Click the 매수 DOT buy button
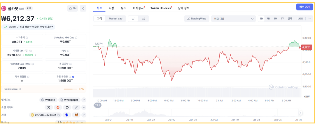The width and height of the screenshot is (315, 127). pos(304,7)
